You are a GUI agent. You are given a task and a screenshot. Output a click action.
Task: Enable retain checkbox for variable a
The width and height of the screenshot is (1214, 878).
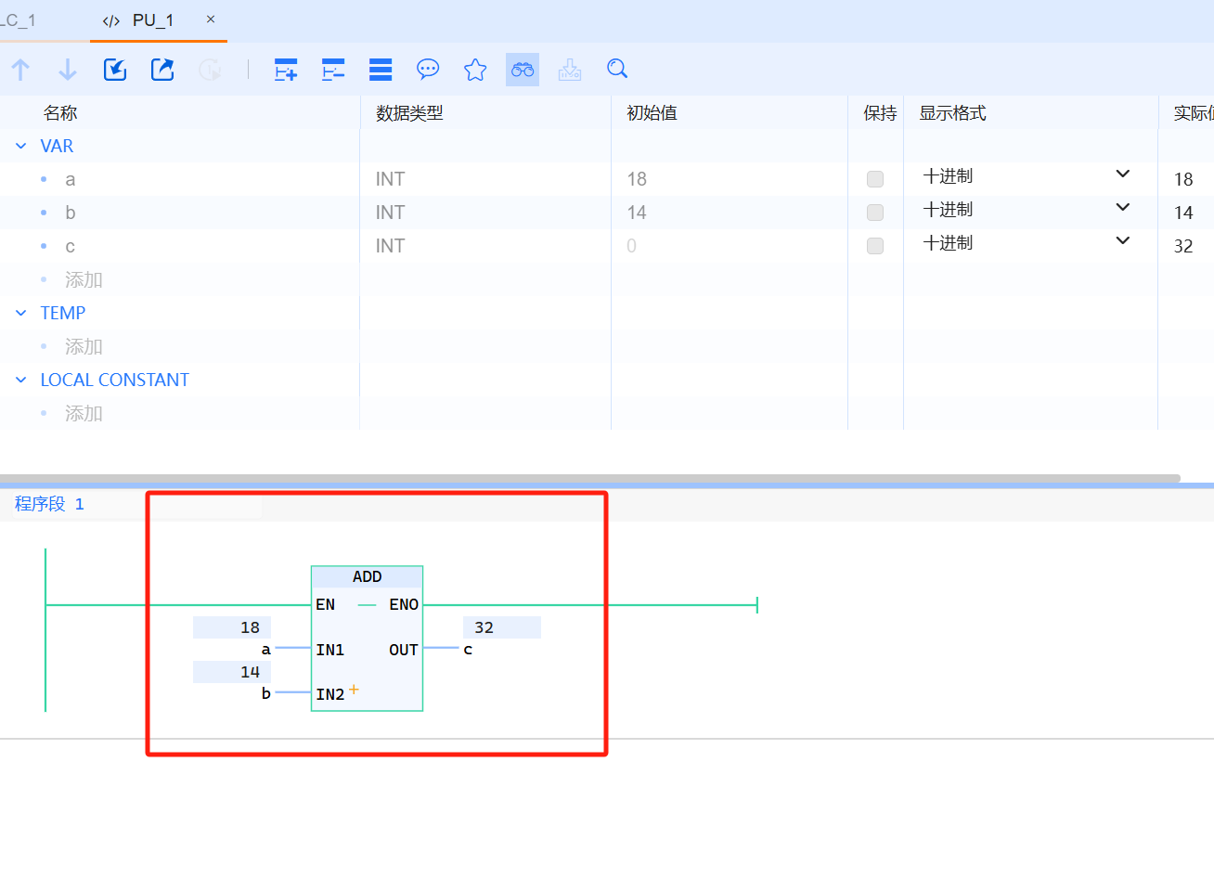[x=874, y=179]
